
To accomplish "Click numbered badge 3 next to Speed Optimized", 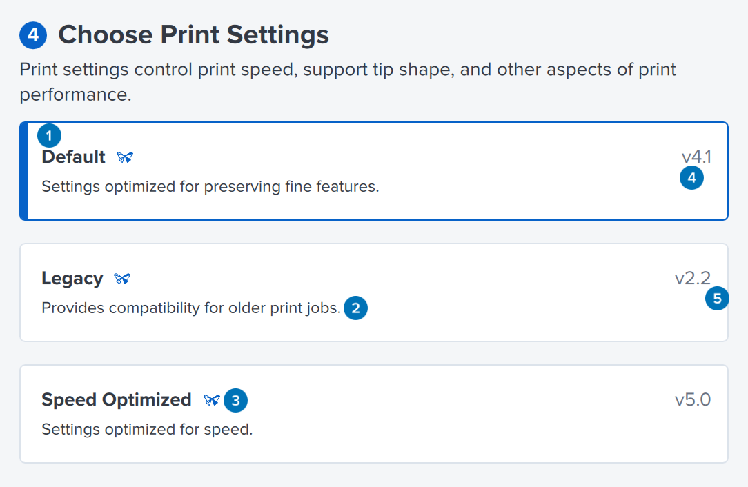I will 235,400.
